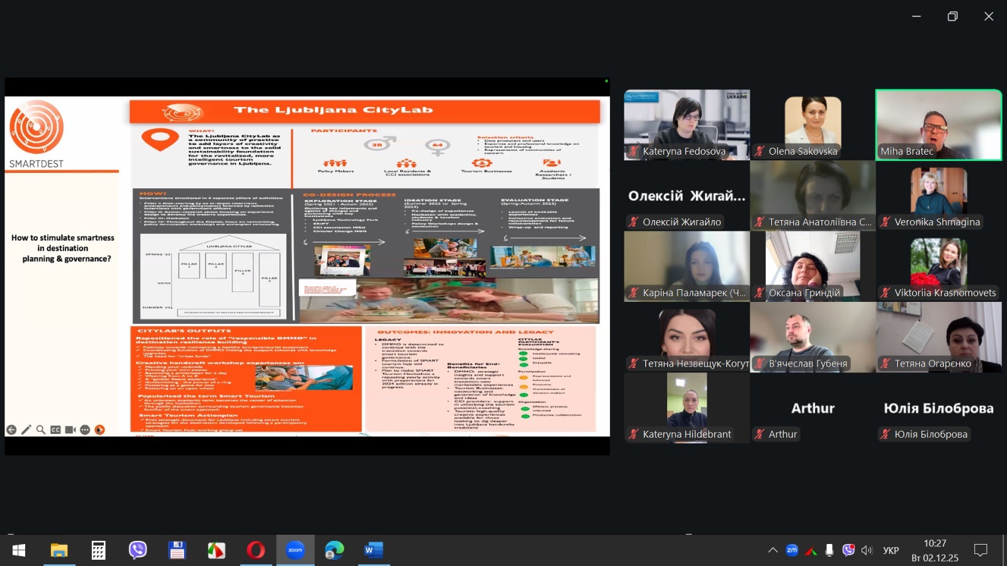This screenshot has width=1007, height=566.
Task: Open the volume control speaker icon
Action: [867, 550]
